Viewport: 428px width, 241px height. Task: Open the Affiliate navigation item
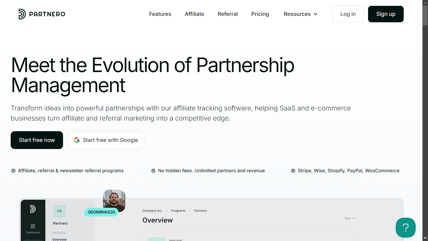click(194, 14)
